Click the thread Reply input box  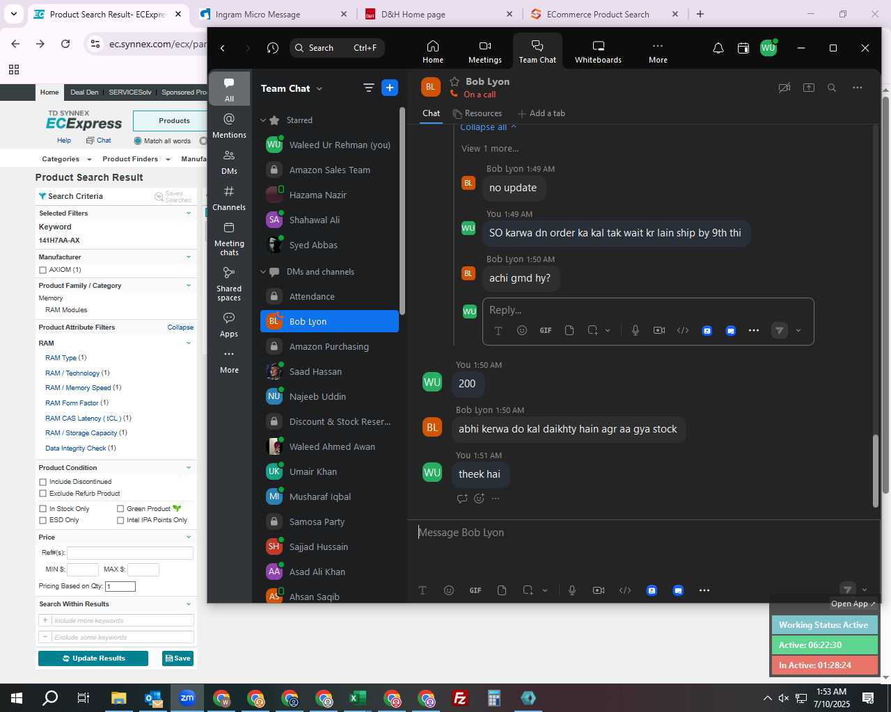648,310
